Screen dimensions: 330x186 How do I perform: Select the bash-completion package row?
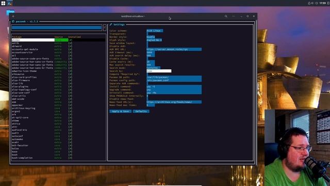coord(58,158)
